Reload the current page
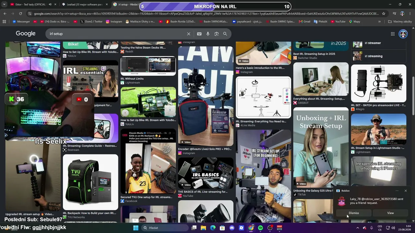The image size is (415, 233). coord(20,14)
